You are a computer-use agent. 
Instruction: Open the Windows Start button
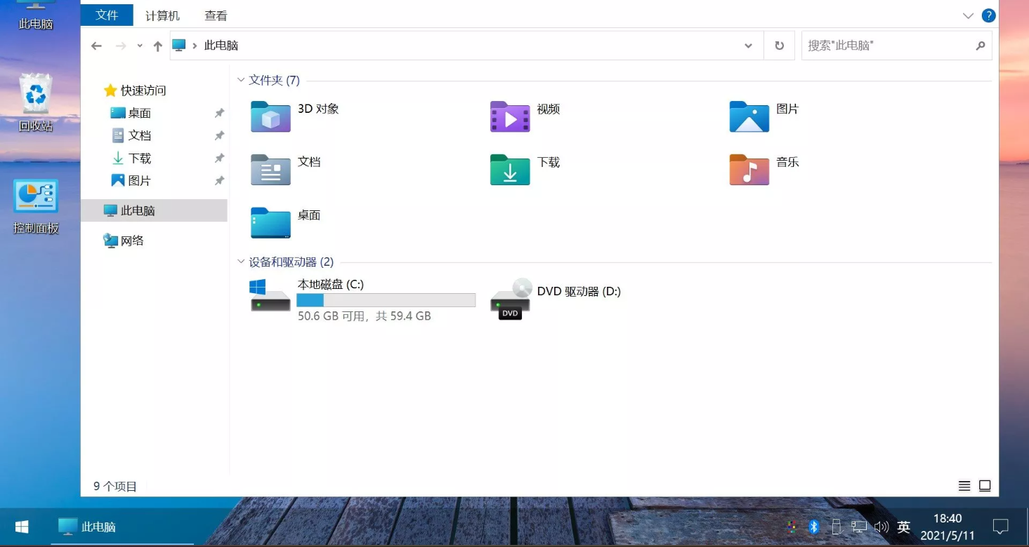point(22,527)
